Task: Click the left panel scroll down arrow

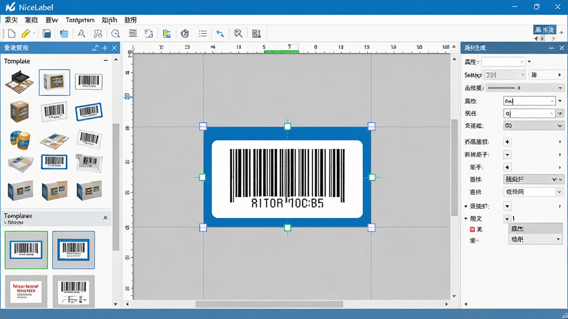Action: [x=115, y=304]
